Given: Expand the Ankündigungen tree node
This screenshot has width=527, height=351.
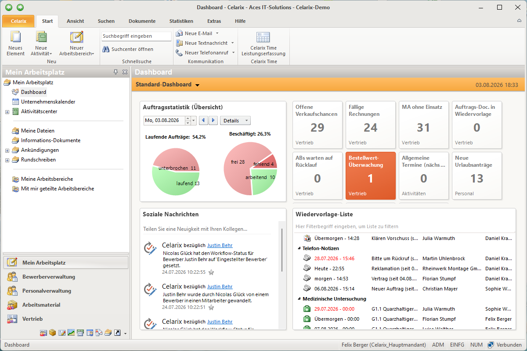Looking at the screenshot, I should click(x=7, y=150).
